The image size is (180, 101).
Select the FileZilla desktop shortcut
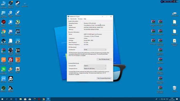click(x=11, y=61)
